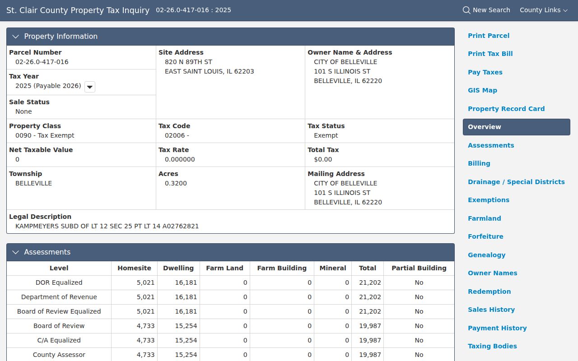View the Property Record Card

[506, 109]
